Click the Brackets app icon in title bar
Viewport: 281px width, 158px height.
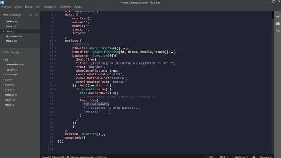pos(2,2)
